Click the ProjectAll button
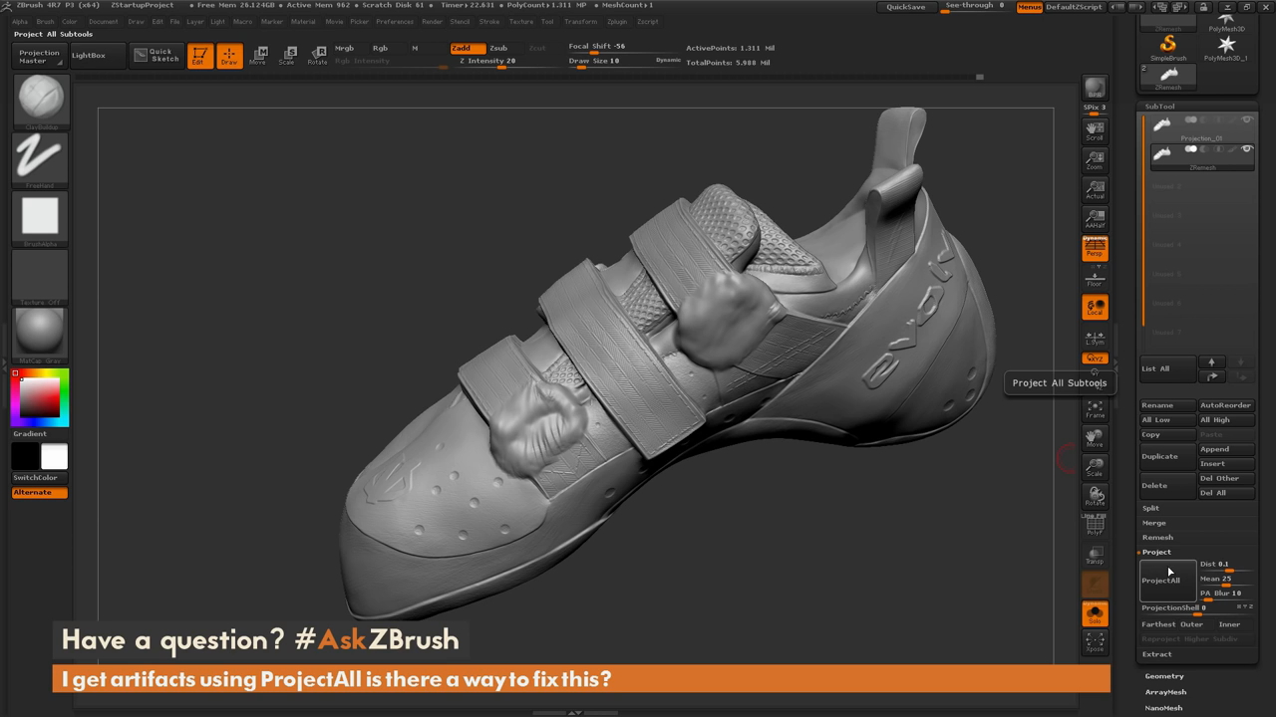 coord(1167,581)
